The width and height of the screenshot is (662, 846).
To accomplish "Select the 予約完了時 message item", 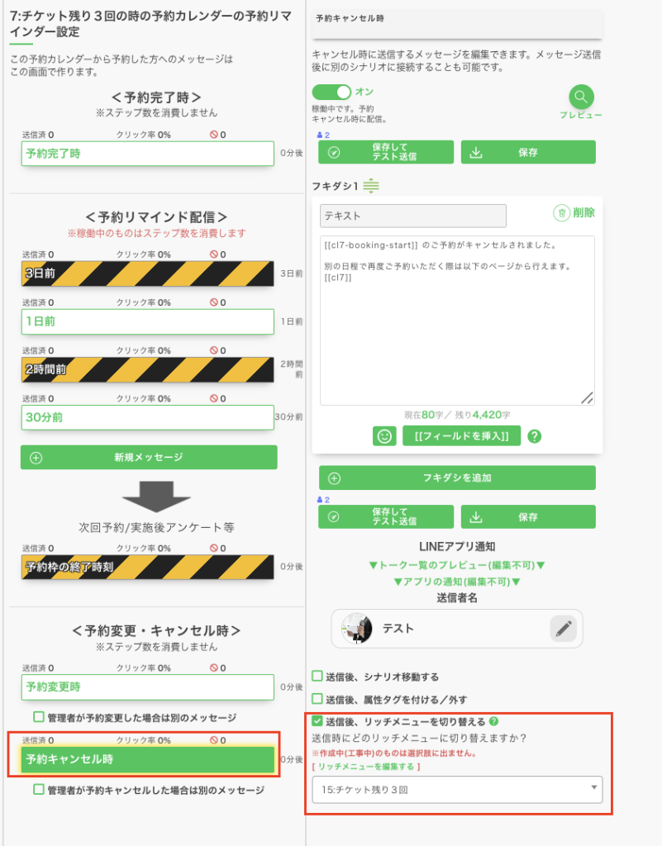I will click(x=147, y=154).
